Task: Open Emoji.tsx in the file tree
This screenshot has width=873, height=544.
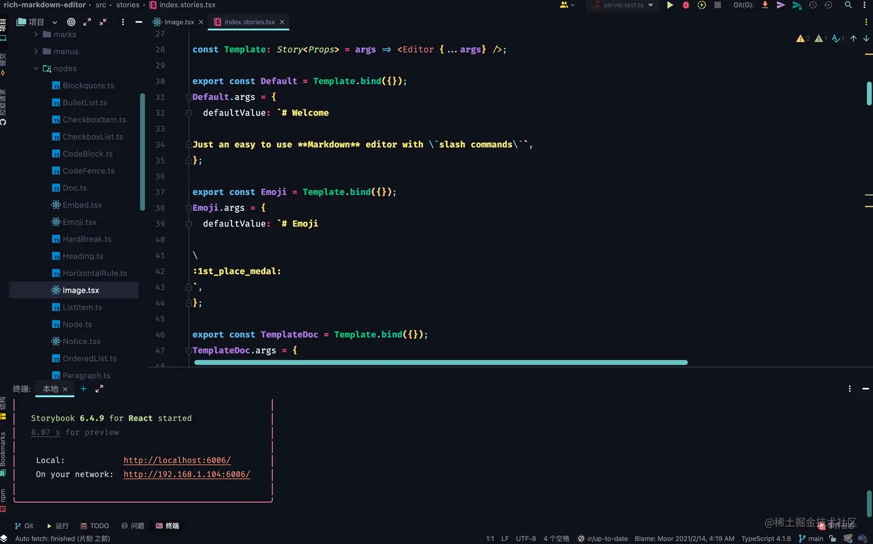Action: pyautogui.click(x=74, y=222)
